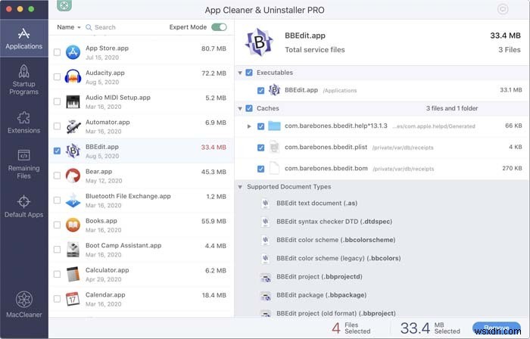
Task: Check the Calendar.app checkbox
Action: (x=57, y=299)
